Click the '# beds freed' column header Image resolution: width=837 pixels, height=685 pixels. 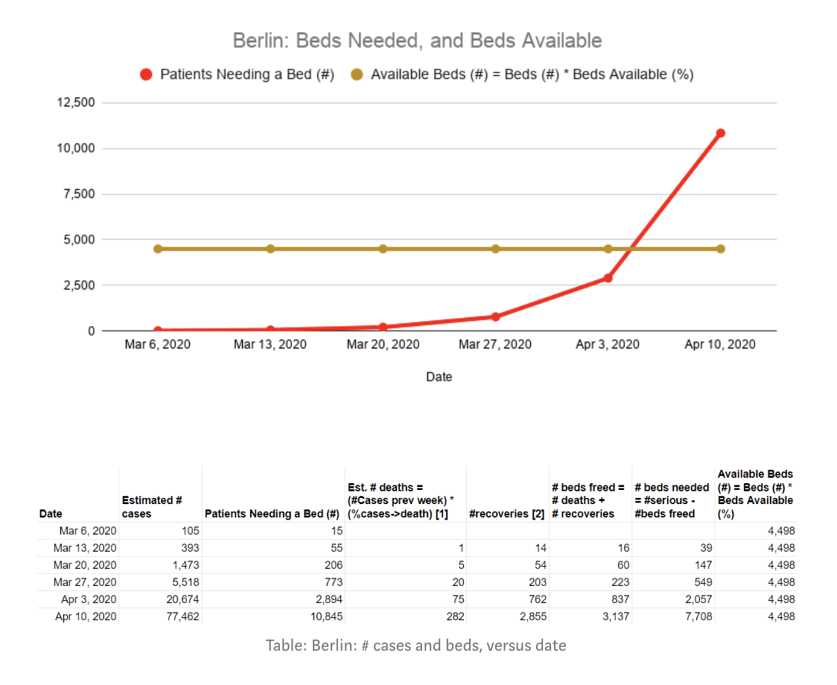[588, 500]
